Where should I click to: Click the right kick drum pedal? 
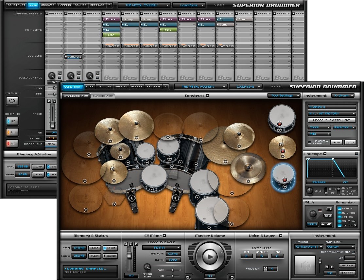176,197
